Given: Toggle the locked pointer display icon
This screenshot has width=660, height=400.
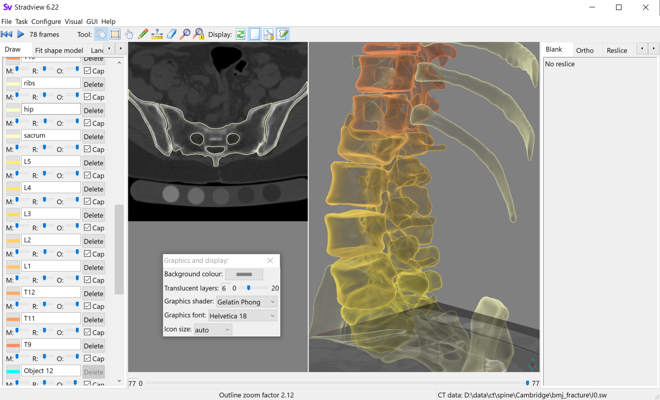Looking at the screenshot, I should click(x=269, y=34).
